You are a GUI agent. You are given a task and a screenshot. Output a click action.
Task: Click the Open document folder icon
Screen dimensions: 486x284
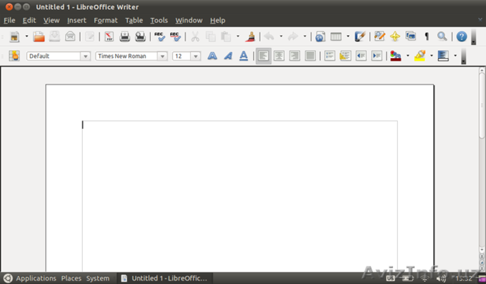click(x=39, y=37)
